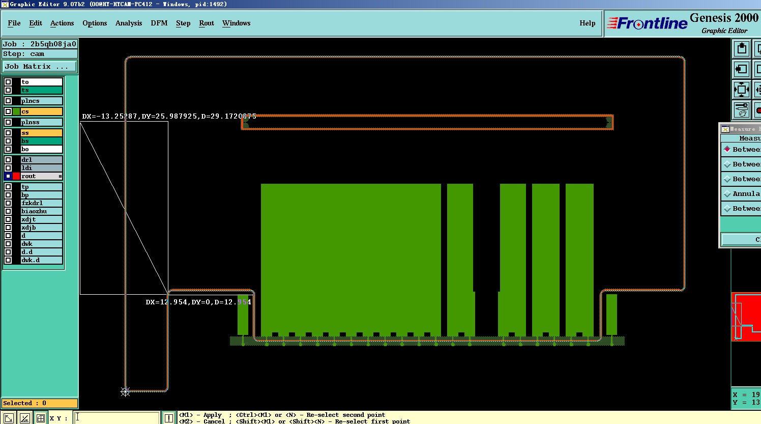Toggle display checkbox for layer bs
761x424 pixels.
click(8, 141)
